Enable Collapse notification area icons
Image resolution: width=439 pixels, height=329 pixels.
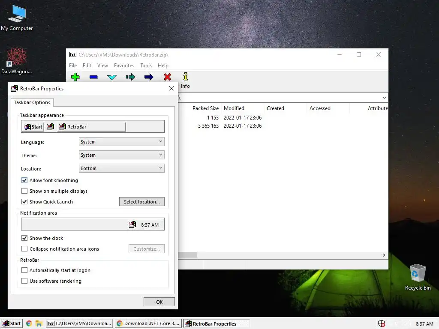click(x=24, y=248)
